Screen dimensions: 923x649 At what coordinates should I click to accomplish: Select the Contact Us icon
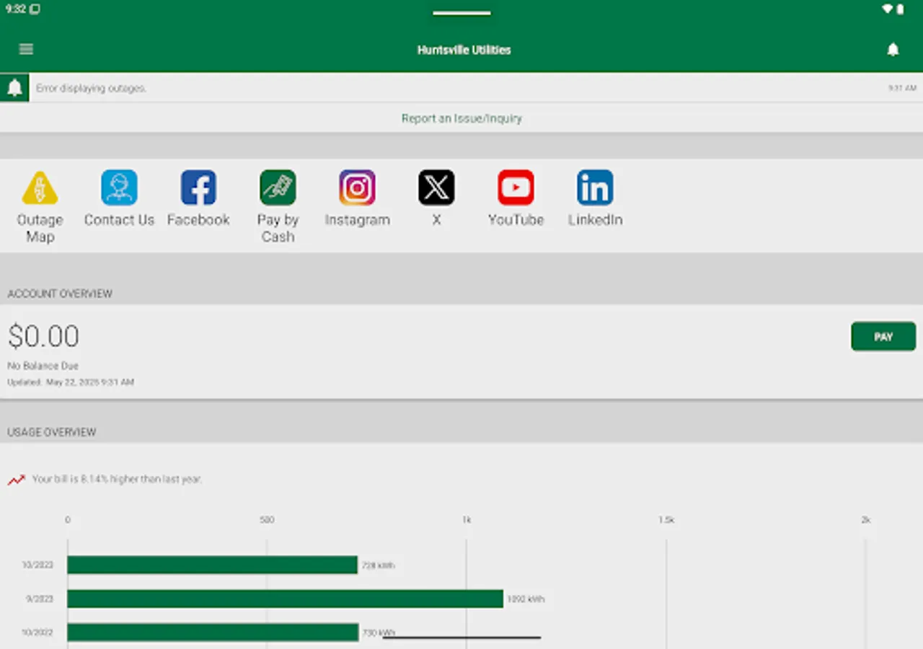tap(119, 187)
